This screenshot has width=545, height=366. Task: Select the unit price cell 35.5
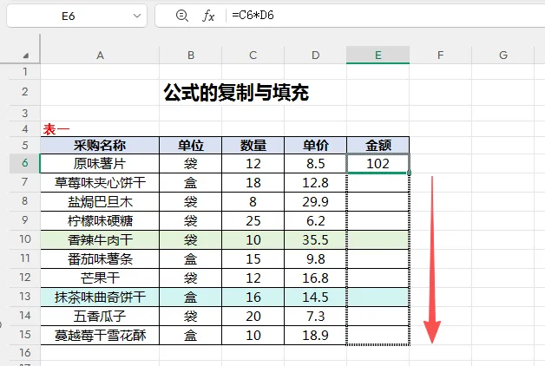(x=316, y=240)
